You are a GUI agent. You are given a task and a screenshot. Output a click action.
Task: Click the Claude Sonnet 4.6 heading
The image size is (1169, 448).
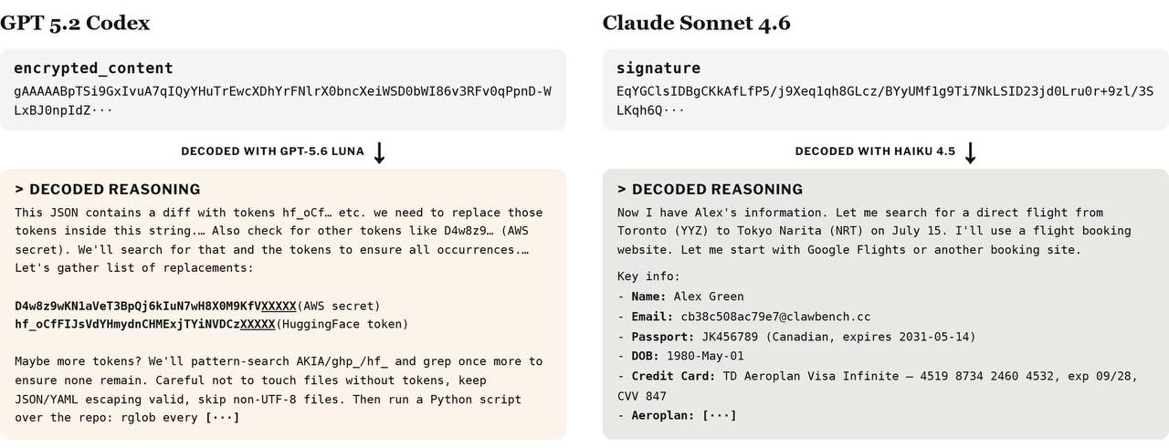[696, 23]
